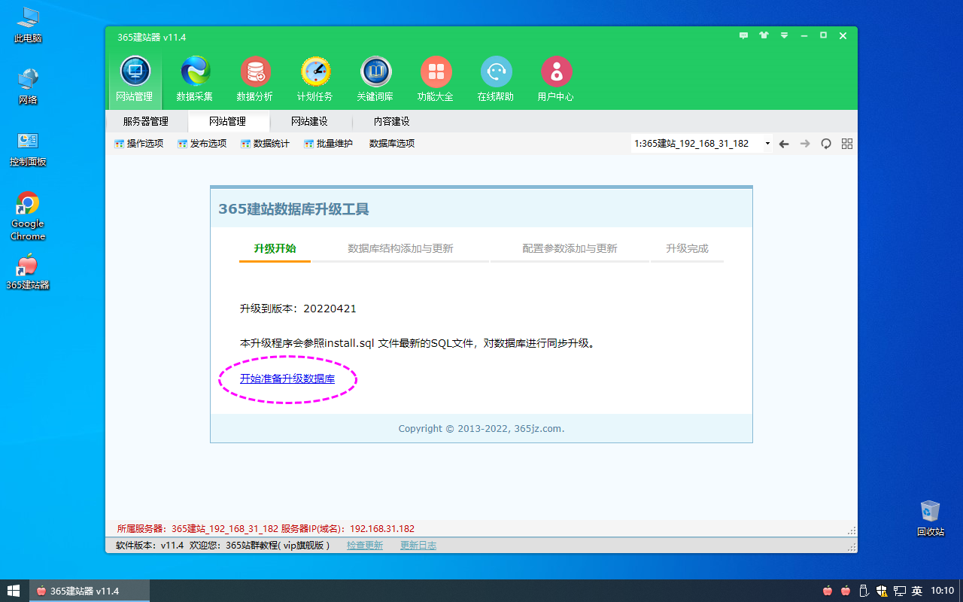963x602 pixels.
Task: Open the title bar dropdown menu icon
Action: click(784, 35)
